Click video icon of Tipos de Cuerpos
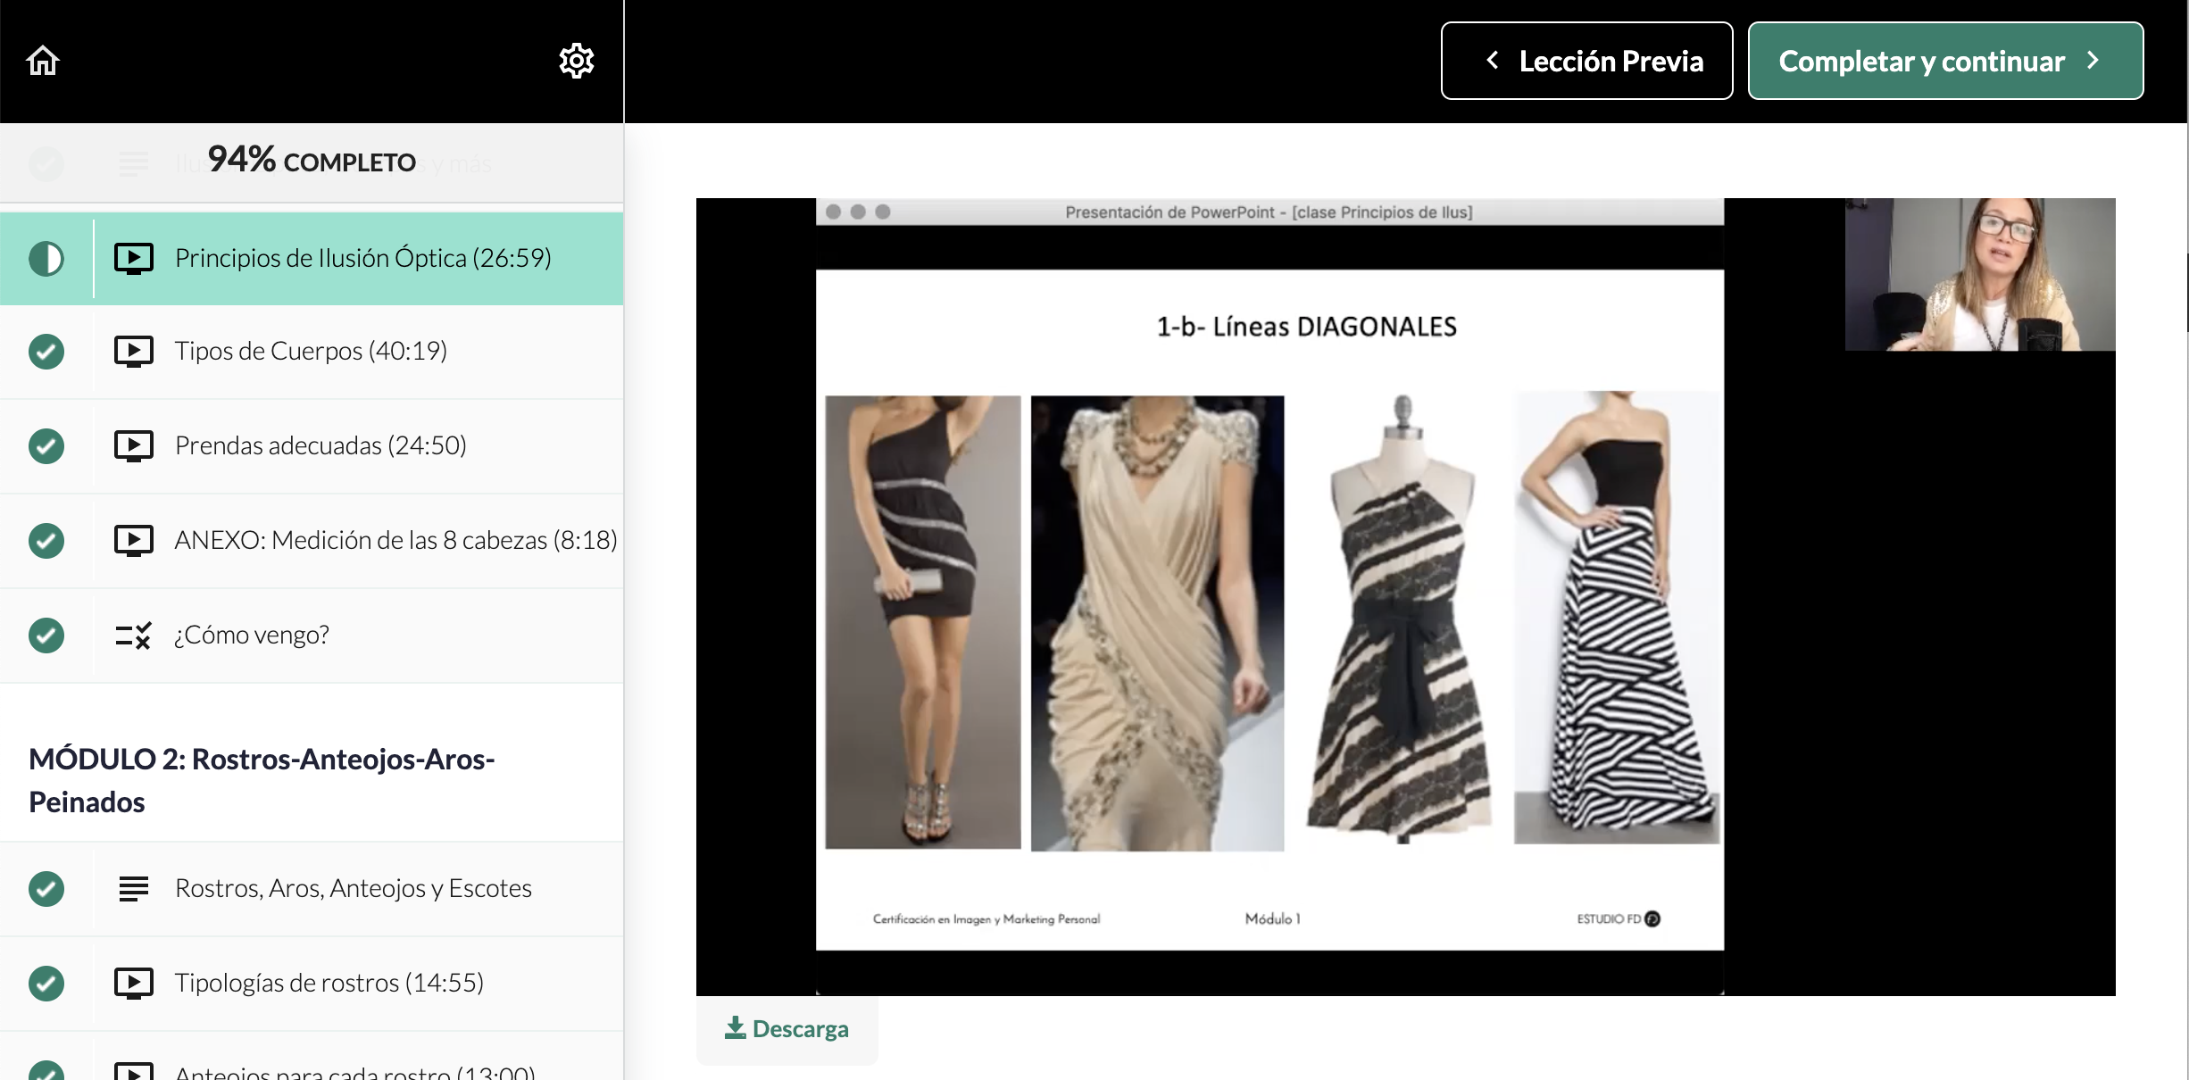This screenshot has height=1080, width=2189. tap(134, 352)
